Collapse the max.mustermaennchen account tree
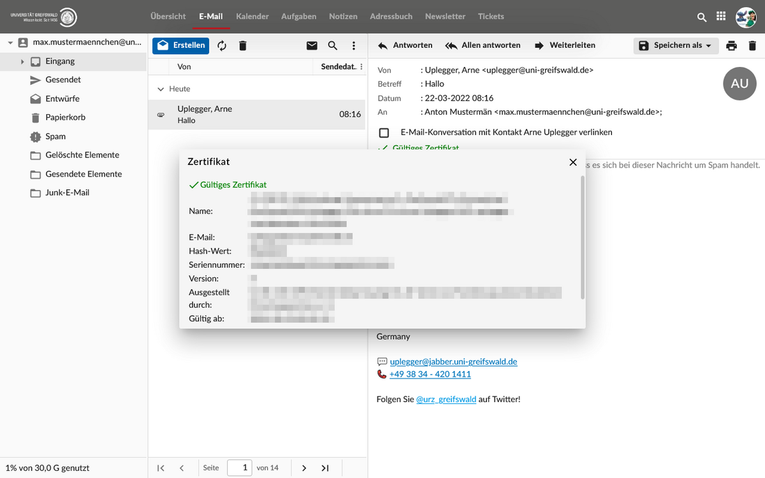This screenshot has width=765, height=478. point(10,43)
